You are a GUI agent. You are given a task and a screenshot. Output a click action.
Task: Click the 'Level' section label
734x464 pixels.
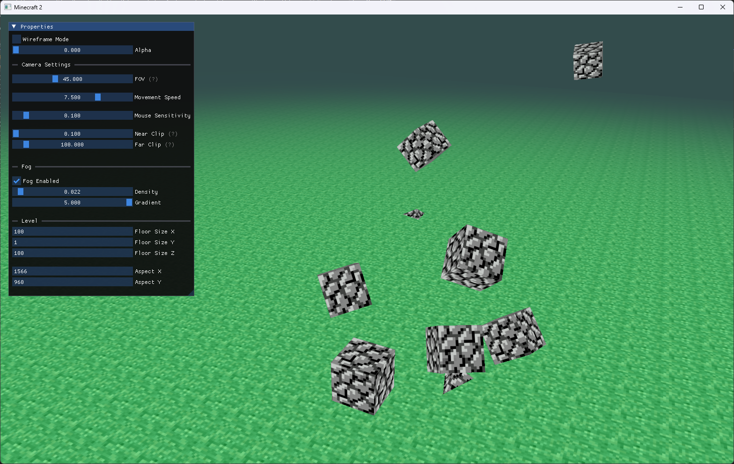(x=29, y=221)
